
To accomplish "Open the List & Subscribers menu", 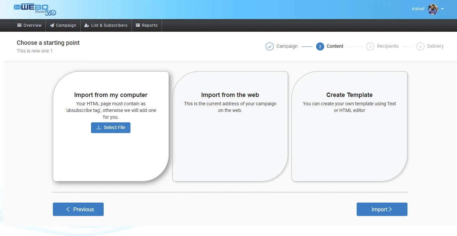I will coord(106,25).
